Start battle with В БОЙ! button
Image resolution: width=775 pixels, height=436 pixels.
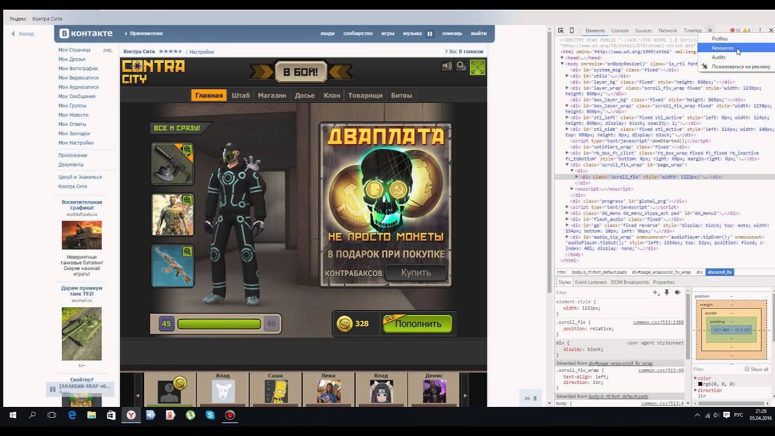coord(301,73)
